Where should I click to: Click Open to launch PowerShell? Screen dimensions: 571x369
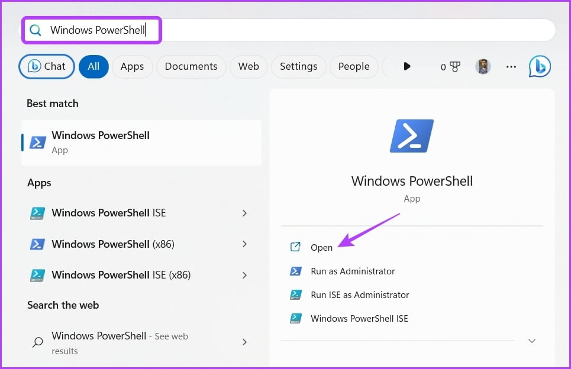click(321, 247)
